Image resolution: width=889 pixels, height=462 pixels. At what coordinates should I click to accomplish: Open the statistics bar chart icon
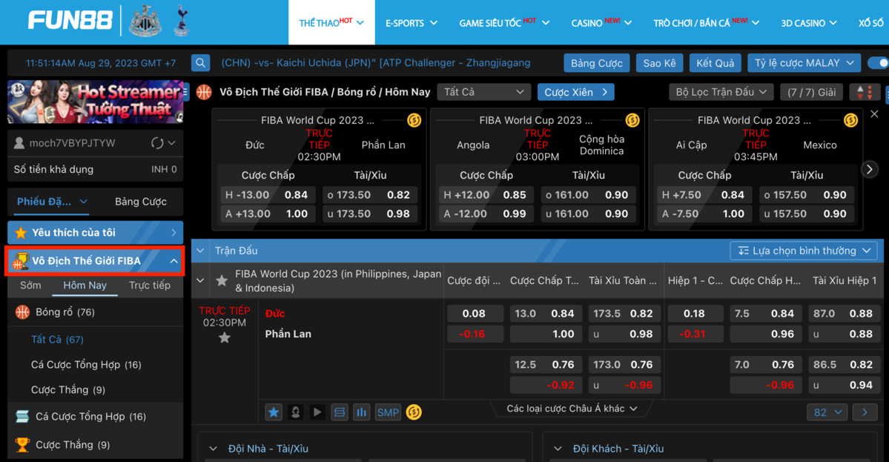click(x=361, y=412)
